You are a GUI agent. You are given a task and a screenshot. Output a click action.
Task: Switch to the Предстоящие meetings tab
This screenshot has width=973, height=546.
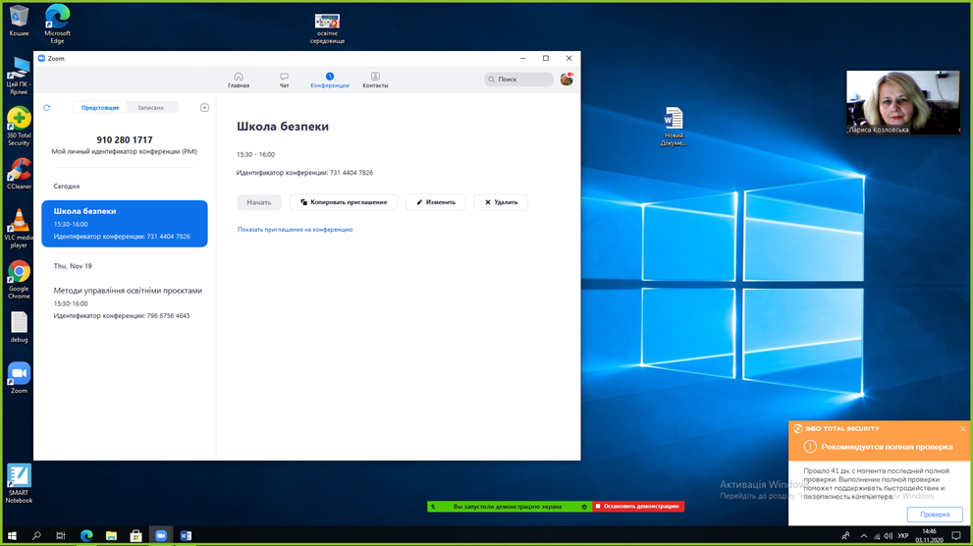coord(100,107)
